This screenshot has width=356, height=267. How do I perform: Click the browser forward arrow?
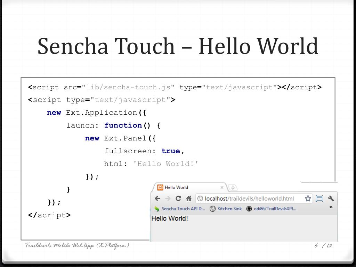point(168,199)
